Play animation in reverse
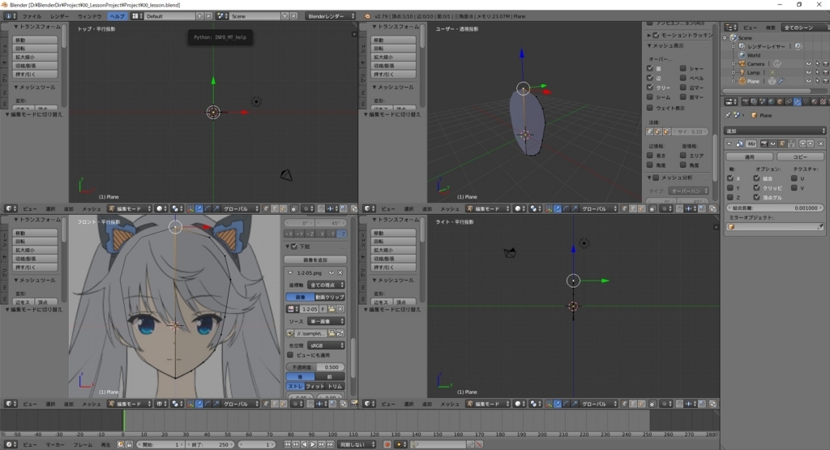Viewport: 830px width, 450px height. tap(305, 444)
